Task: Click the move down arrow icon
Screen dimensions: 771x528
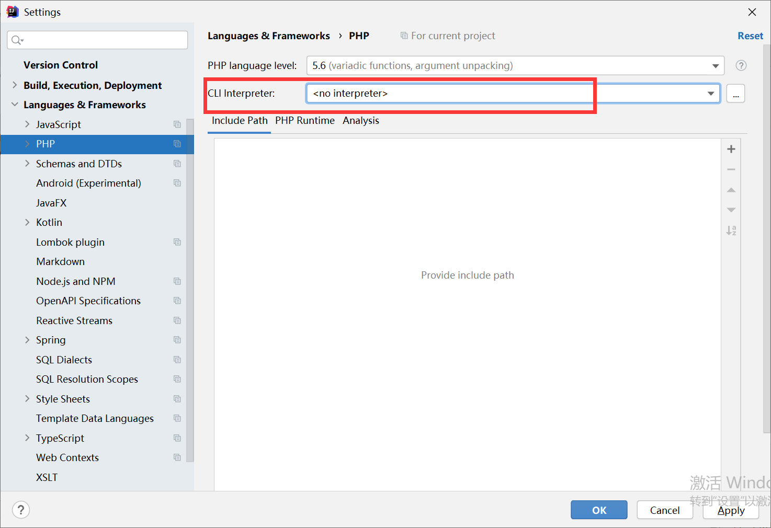Action: [731, 210]
